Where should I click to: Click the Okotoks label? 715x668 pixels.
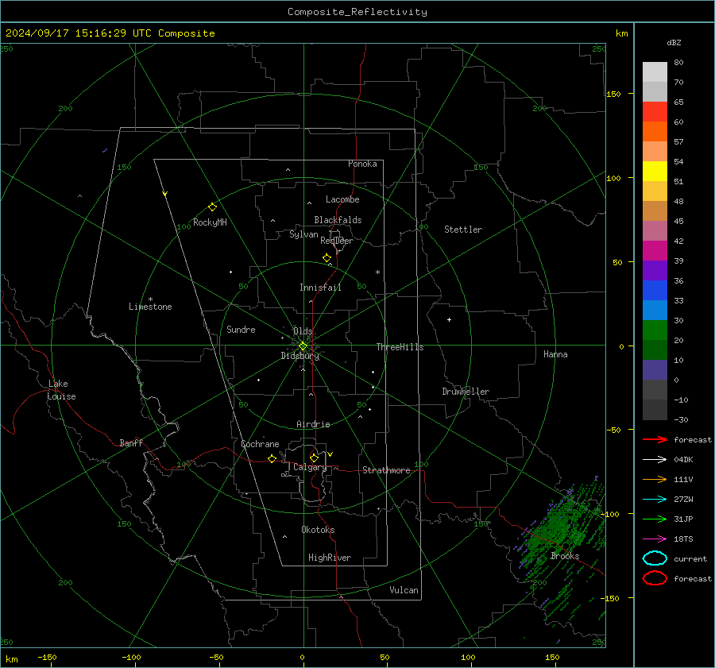tap(318, 530)
